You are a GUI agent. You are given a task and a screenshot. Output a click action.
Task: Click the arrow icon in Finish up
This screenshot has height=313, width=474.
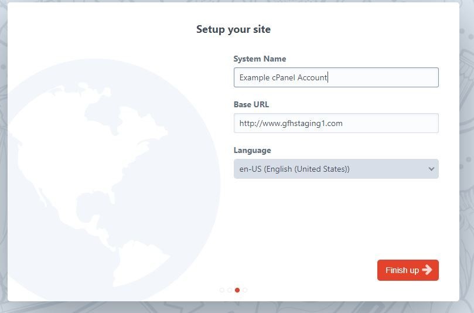coord(427,270)
